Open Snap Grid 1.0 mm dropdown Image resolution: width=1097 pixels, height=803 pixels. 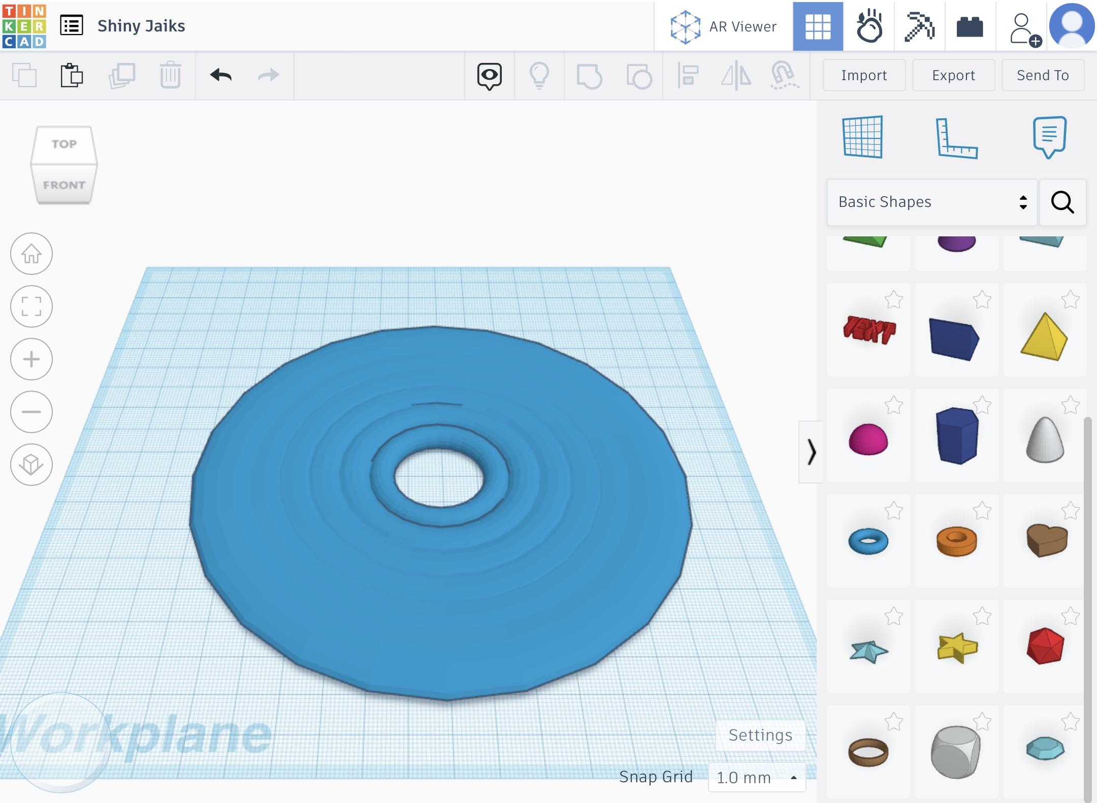[x=756, y=777]
